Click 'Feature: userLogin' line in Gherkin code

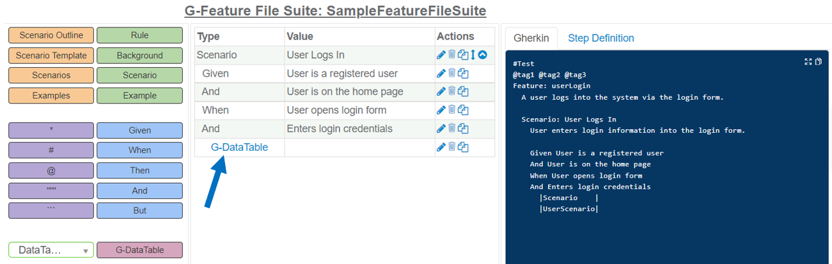551,86
